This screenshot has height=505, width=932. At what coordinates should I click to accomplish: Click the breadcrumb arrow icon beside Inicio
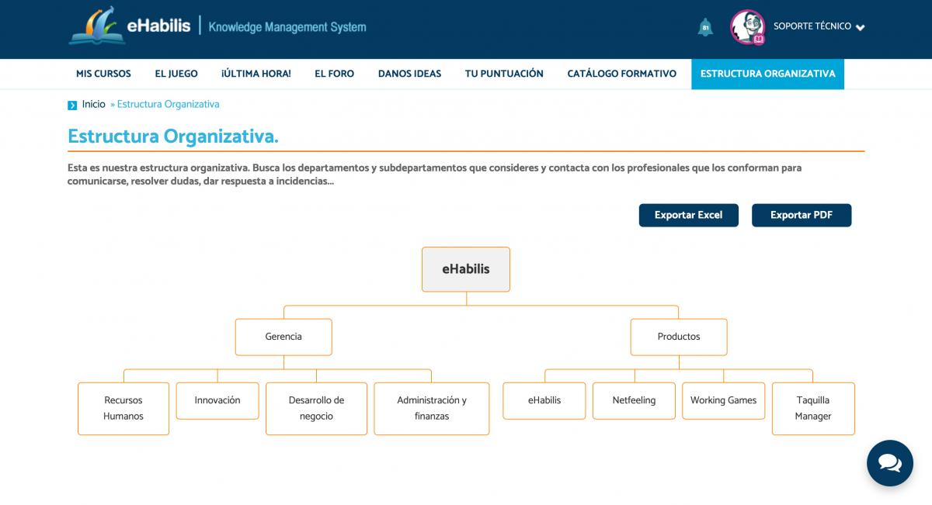72,105
